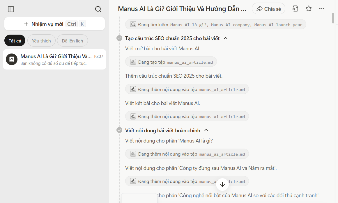Click the text Thêm cấu trúc chuẩn SEO 2025
Viewport: 338px width, 203px height.
tap(174, 76)
